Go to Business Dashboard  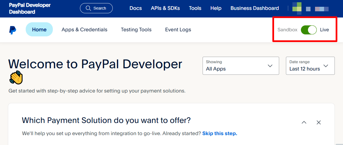point(255,8)
